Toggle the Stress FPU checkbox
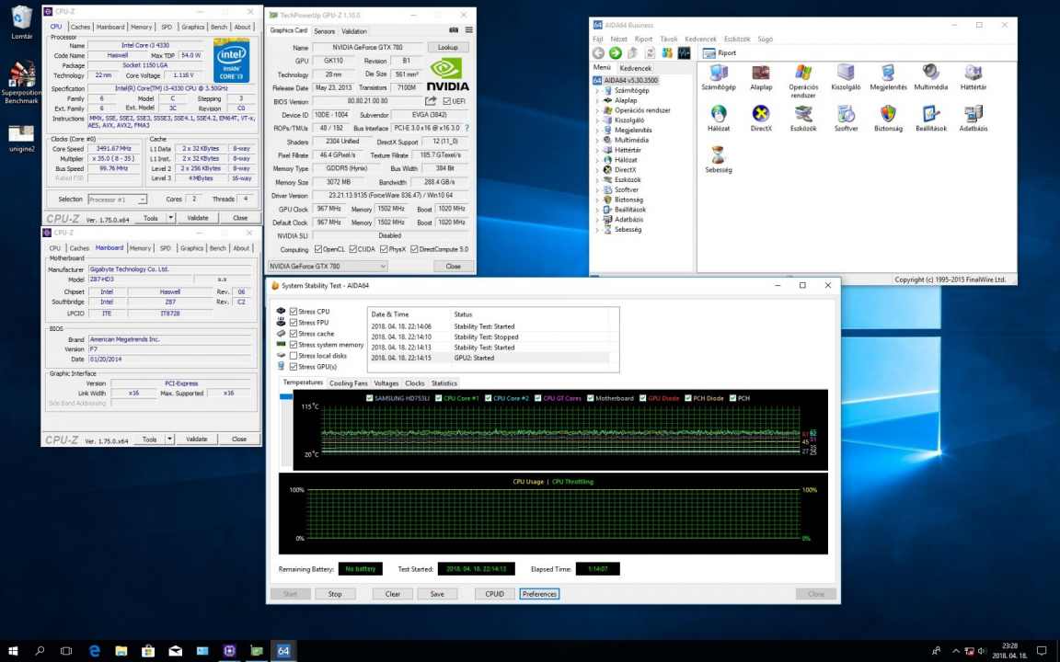The image size is (1060, 662). [x=294, y=322]
